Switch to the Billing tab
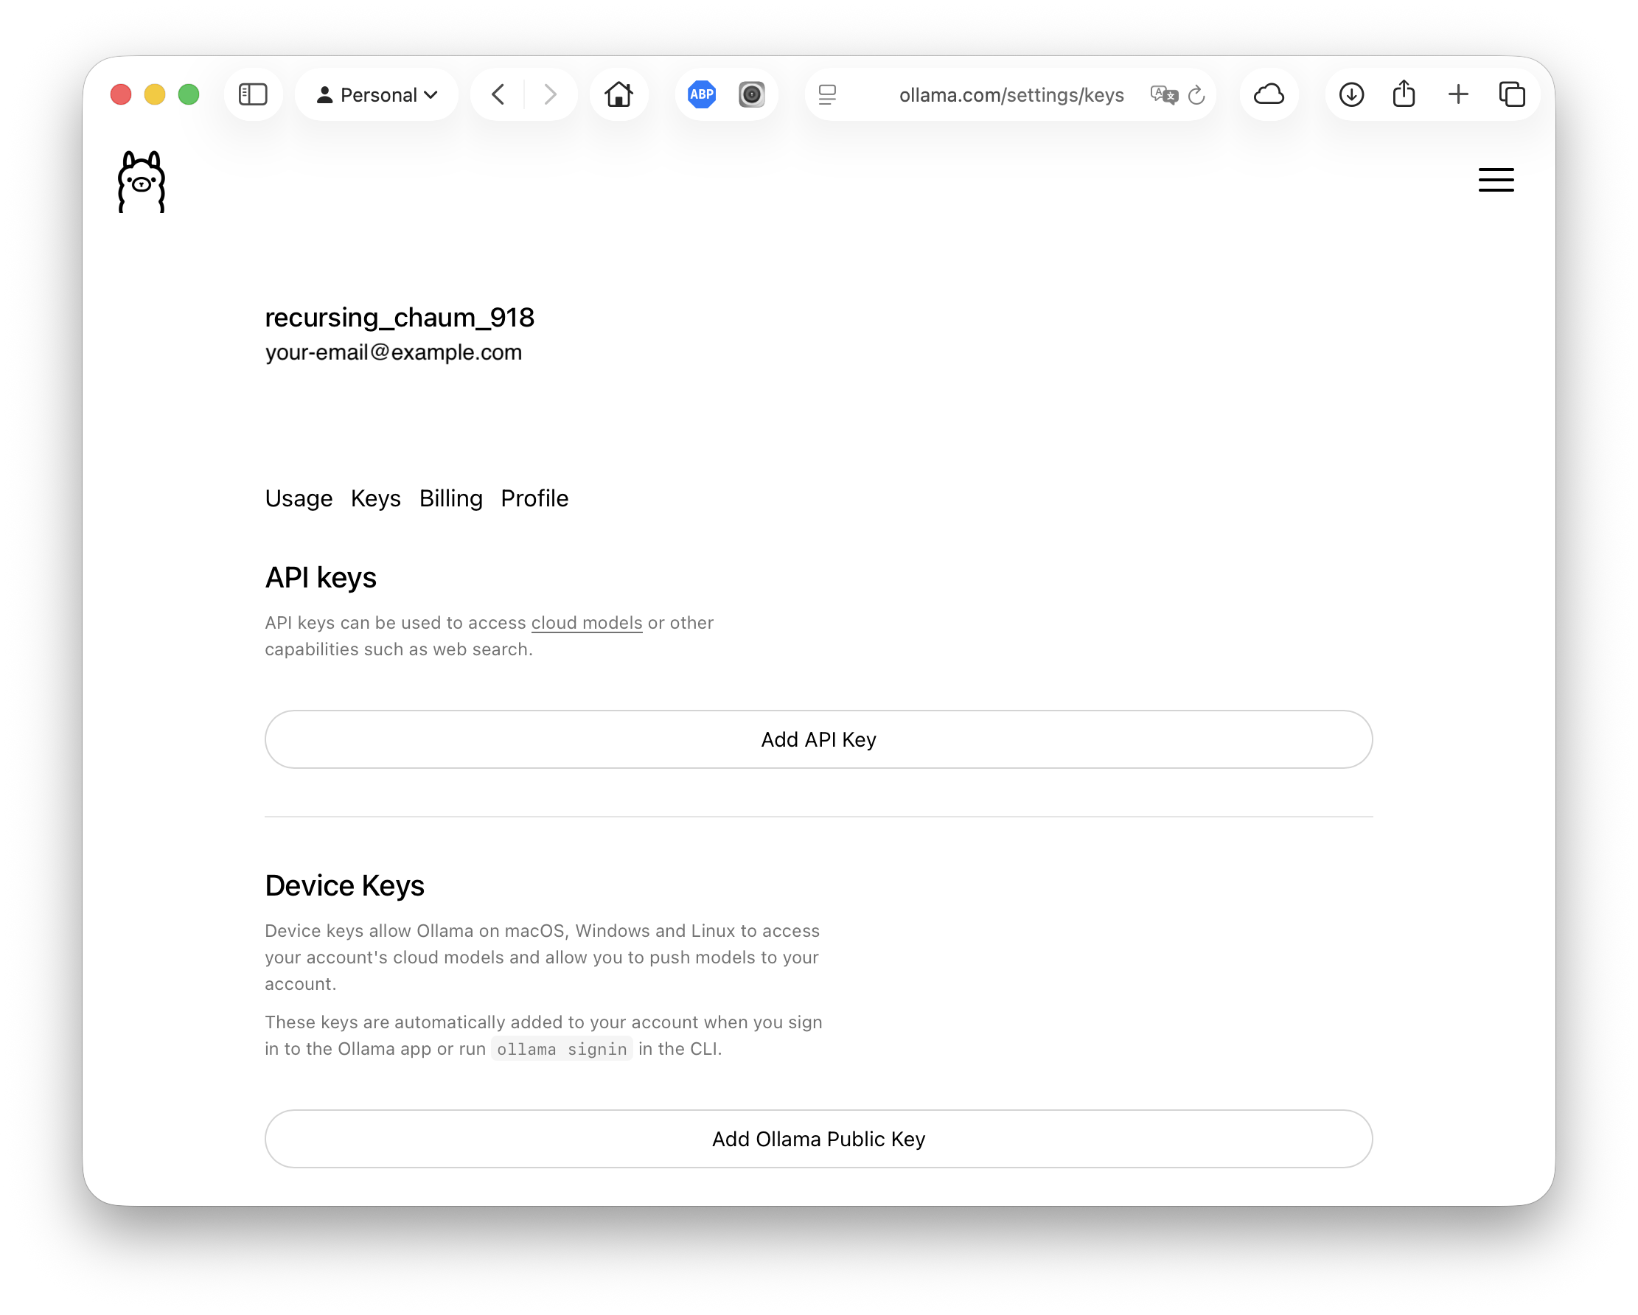 pyautogui.click(x=450, y=498)
